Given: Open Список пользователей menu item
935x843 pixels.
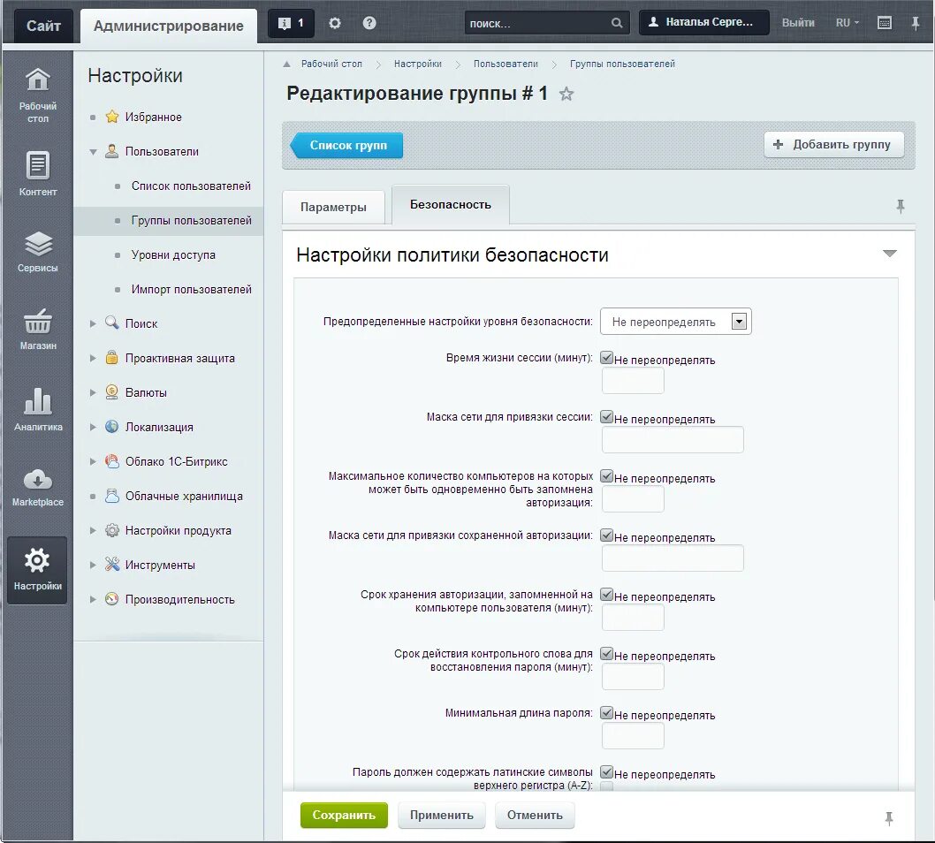Looking at the screenshot, I should click(x=191, y=186).
